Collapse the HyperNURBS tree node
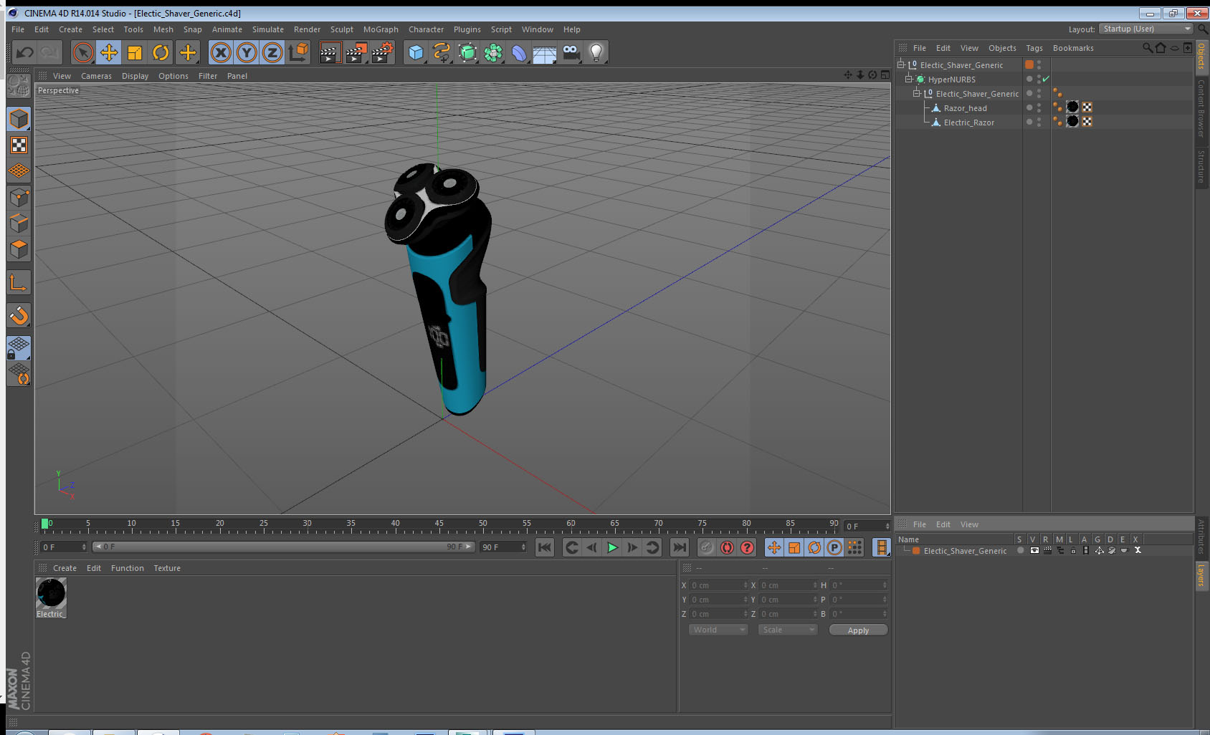 (909, 79)
